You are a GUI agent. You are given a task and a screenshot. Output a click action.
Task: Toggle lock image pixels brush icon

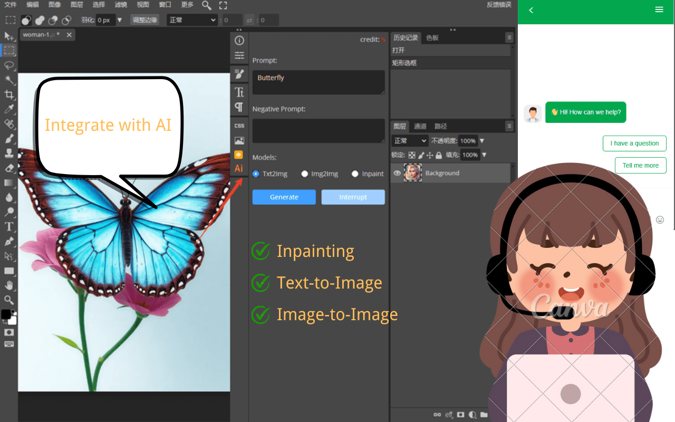coord(421,155)
